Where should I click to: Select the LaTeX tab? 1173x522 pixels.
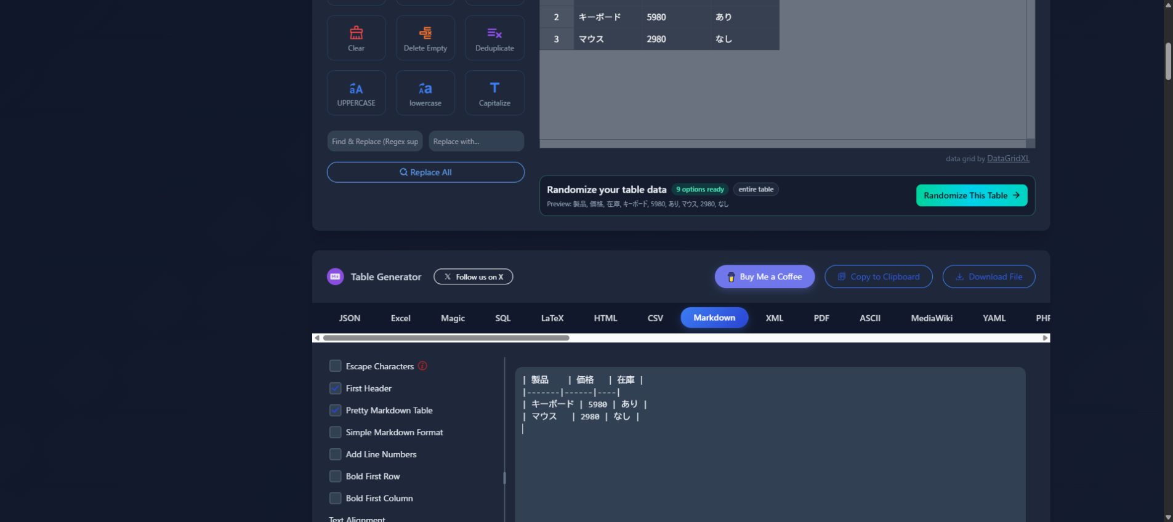click(x=552, y=318)
